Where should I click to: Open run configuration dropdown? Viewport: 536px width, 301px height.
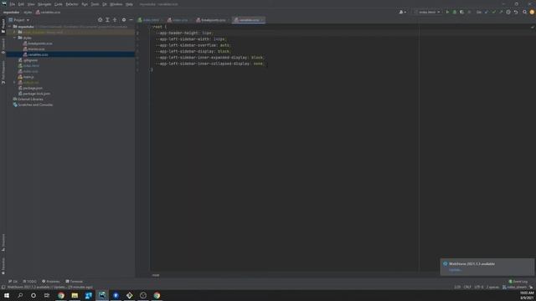[427, 12]
